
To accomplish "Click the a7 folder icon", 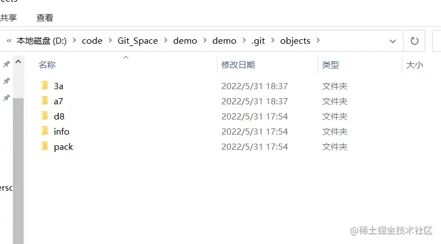I will (45, 101).
